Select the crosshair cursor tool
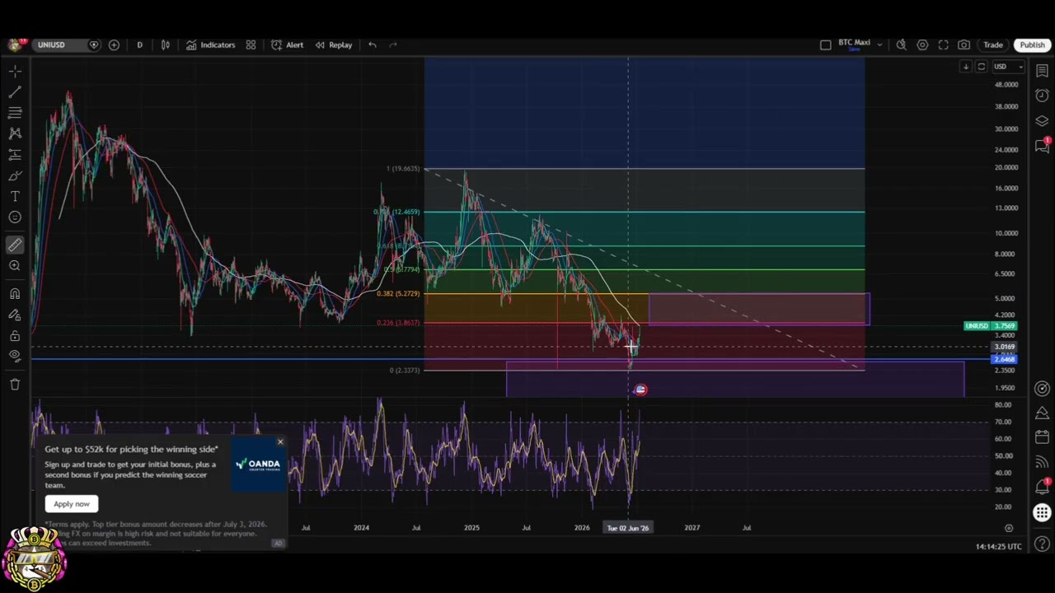Image resolution: width=1055 pixels, height=593 pixels. pos(15,72)
